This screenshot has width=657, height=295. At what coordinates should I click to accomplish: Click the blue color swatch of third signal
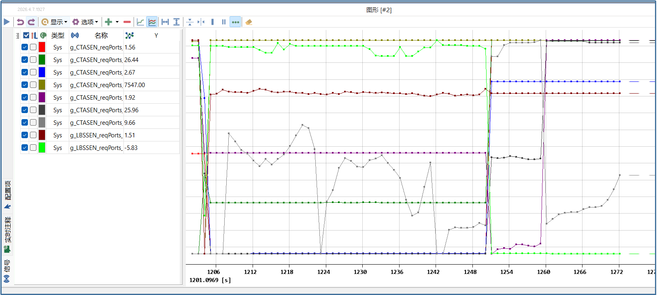pos(42,72)
